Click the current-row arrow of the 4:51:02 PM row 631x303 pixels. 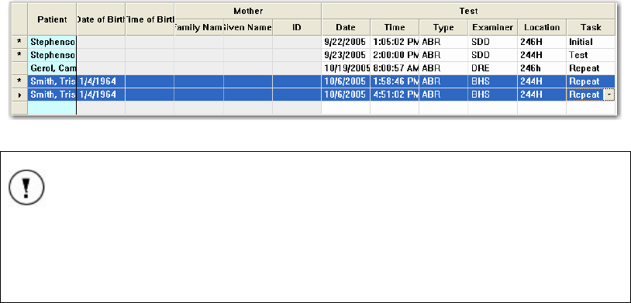pyautogui.click(x=19, y=95)
